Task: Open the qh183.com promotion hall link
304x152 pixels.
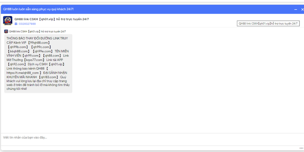Action: pos(48,76)
